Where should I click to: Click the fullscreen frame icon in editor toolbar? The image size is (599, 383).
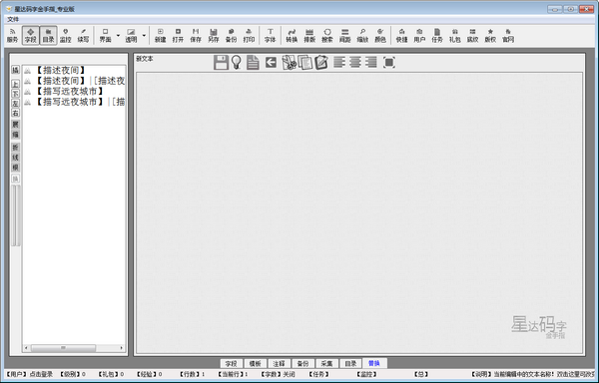[389, 62]
